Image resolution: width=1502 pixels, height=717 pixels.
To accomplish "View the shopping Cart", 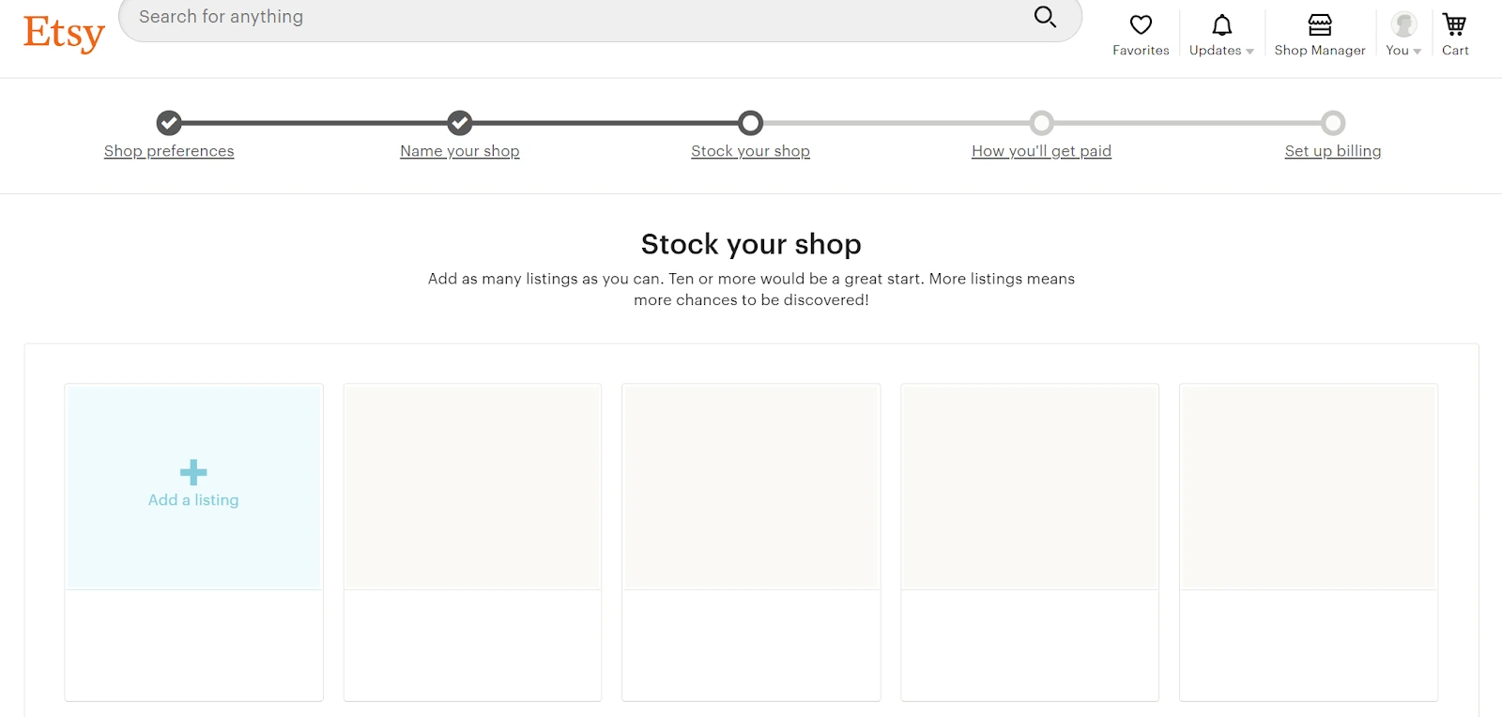I will (x=1455, y=35).
